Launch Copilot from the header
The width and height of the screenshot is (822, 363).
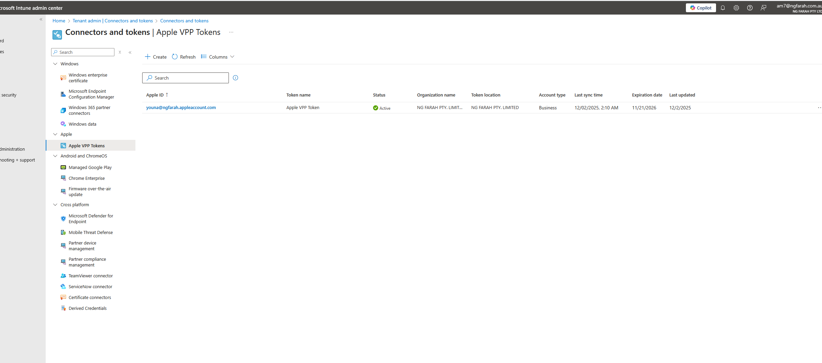pyautogui.click(x=701, y=8)
